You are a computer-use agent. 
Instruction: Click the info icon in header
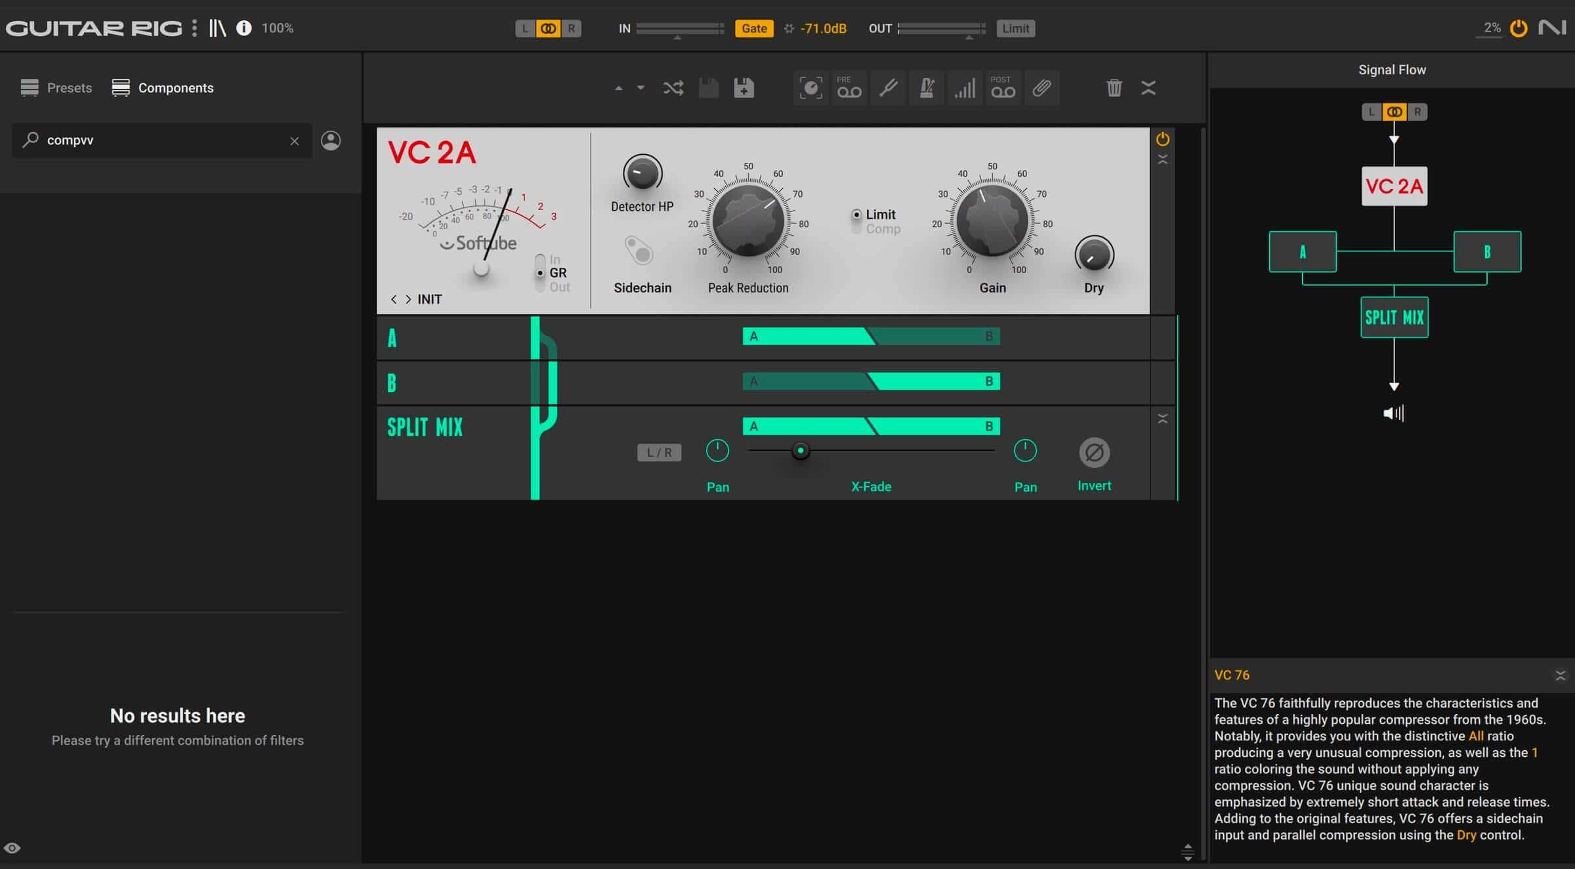[243, 28]
